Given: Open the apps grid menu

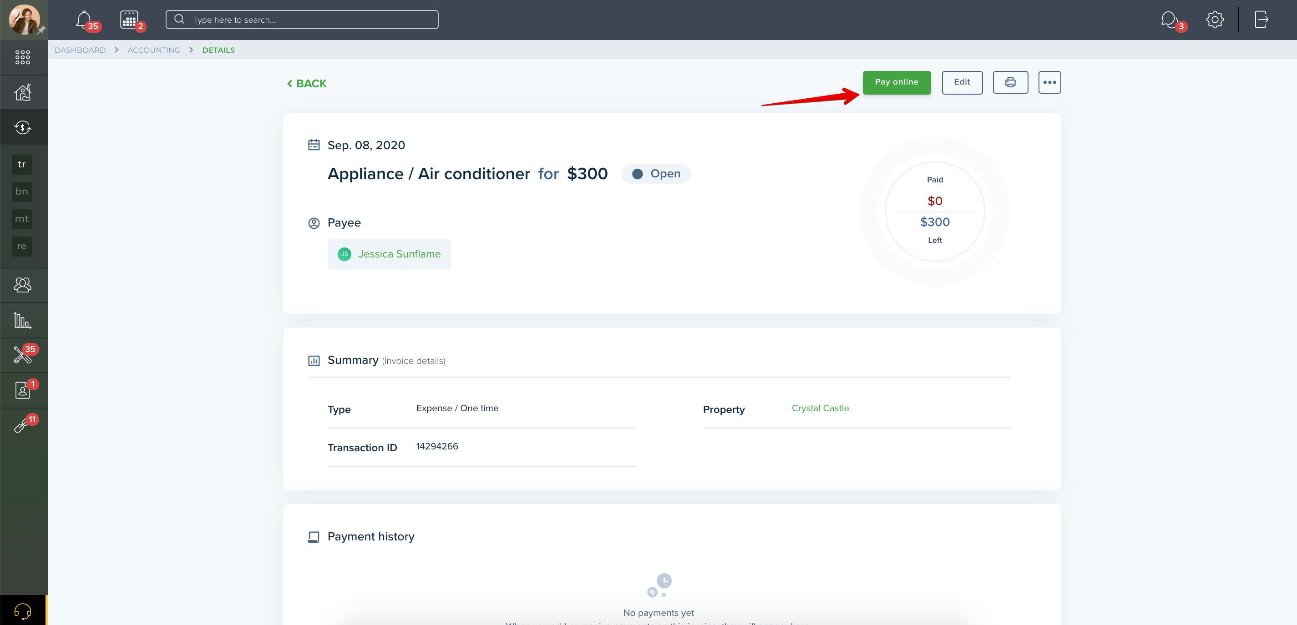Looking at the screenshot, I should point(23,57).
